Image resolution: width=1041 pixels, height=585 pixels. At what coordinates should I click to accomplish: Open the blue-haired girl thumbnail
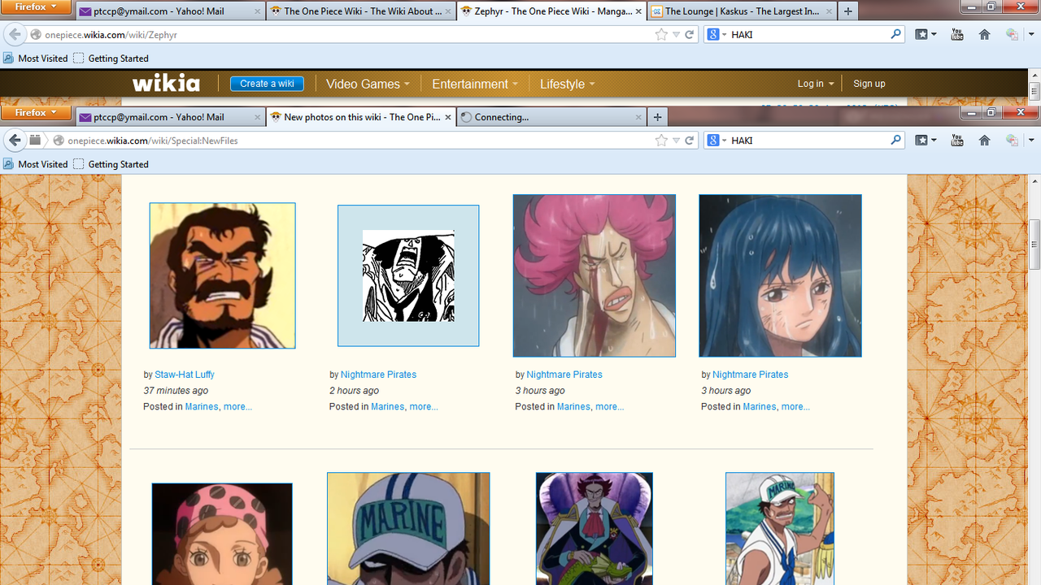(x=780, y=275)
